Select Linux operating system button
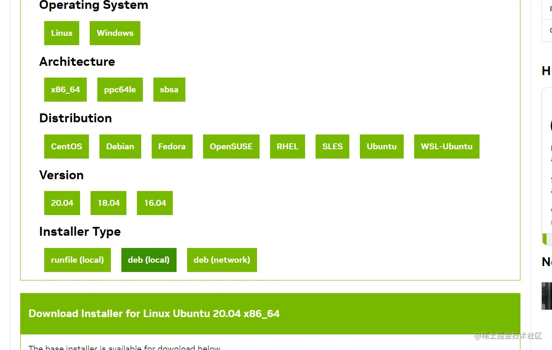 [x=62, y=33]
